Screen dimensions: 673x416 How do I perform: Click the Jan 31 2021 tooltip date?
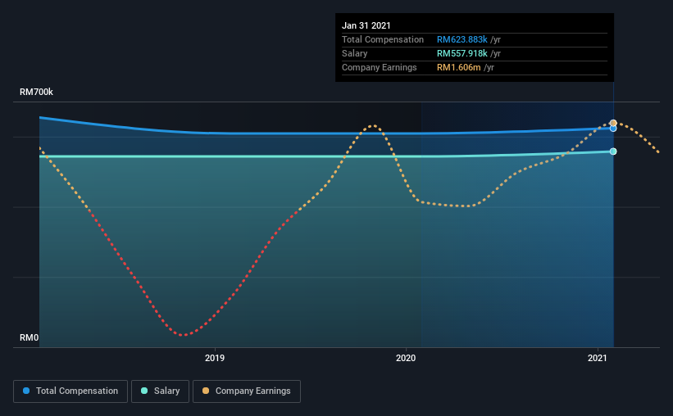[x=366, y=25]
